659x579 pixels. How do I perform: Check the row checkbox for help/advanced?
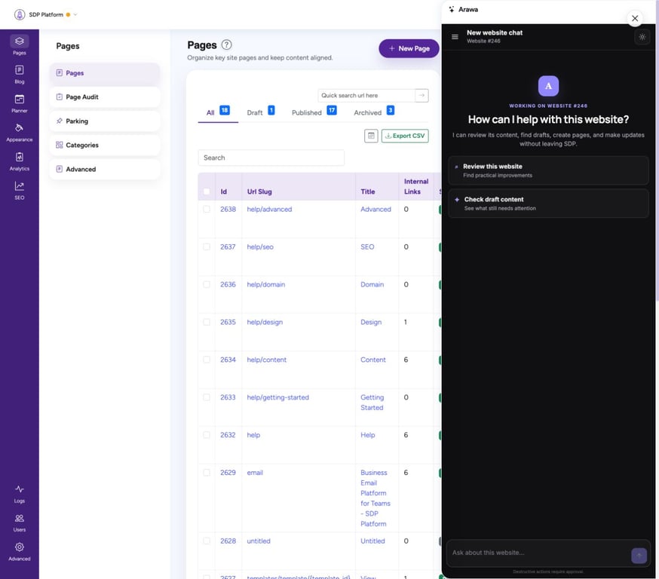(207, 210)
